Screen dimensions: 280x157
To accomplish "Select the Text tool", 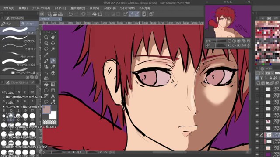I will tap(52, 96).
